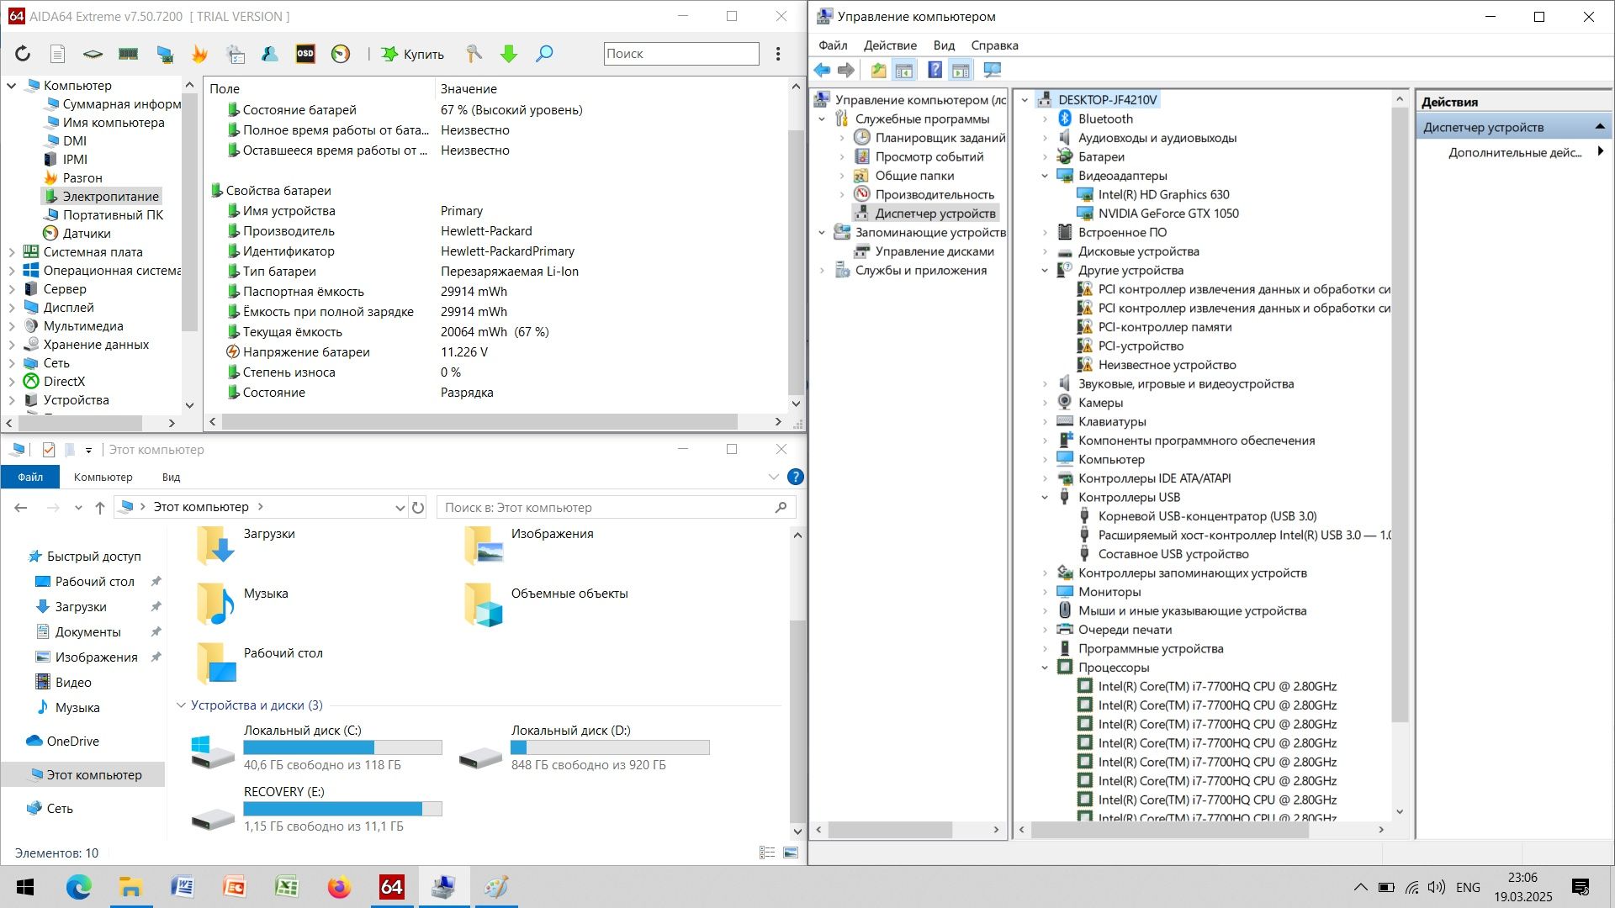Open the network audit monitor icon in AIDA64
1615x908 pixels.
click(165, 54)
